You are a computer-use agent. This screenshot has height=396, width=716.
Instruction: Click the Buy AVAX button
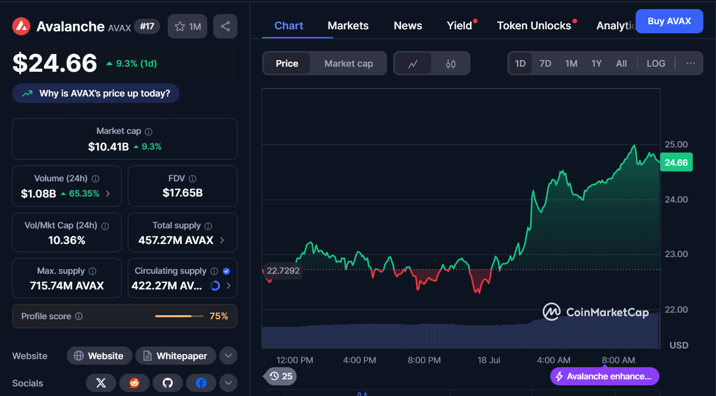pyautogui.click(x=669, y=21)
